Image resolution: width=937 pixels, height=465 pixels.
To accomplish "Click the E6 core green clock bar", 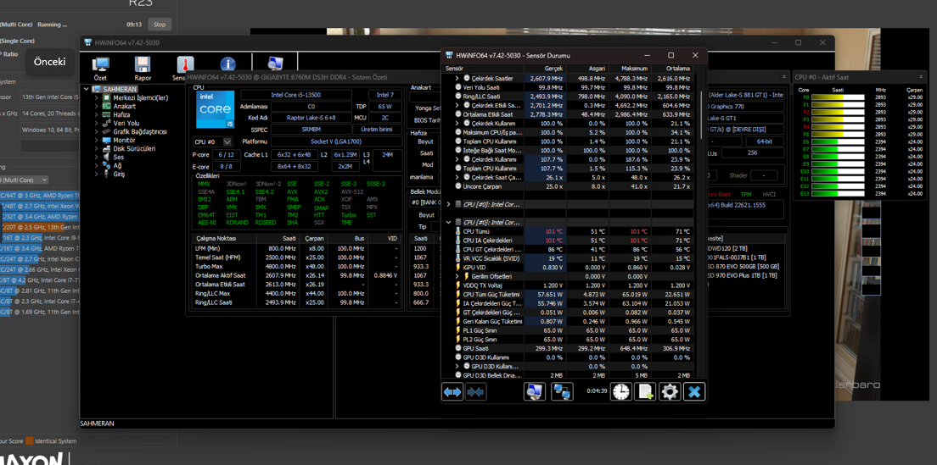I will click(839, 141).
